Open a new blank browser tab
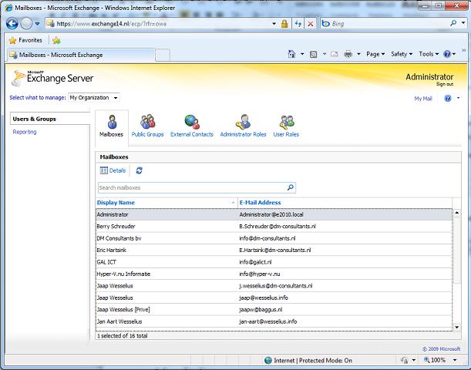The height and width of the screenshot is (370, 471). 163,55
